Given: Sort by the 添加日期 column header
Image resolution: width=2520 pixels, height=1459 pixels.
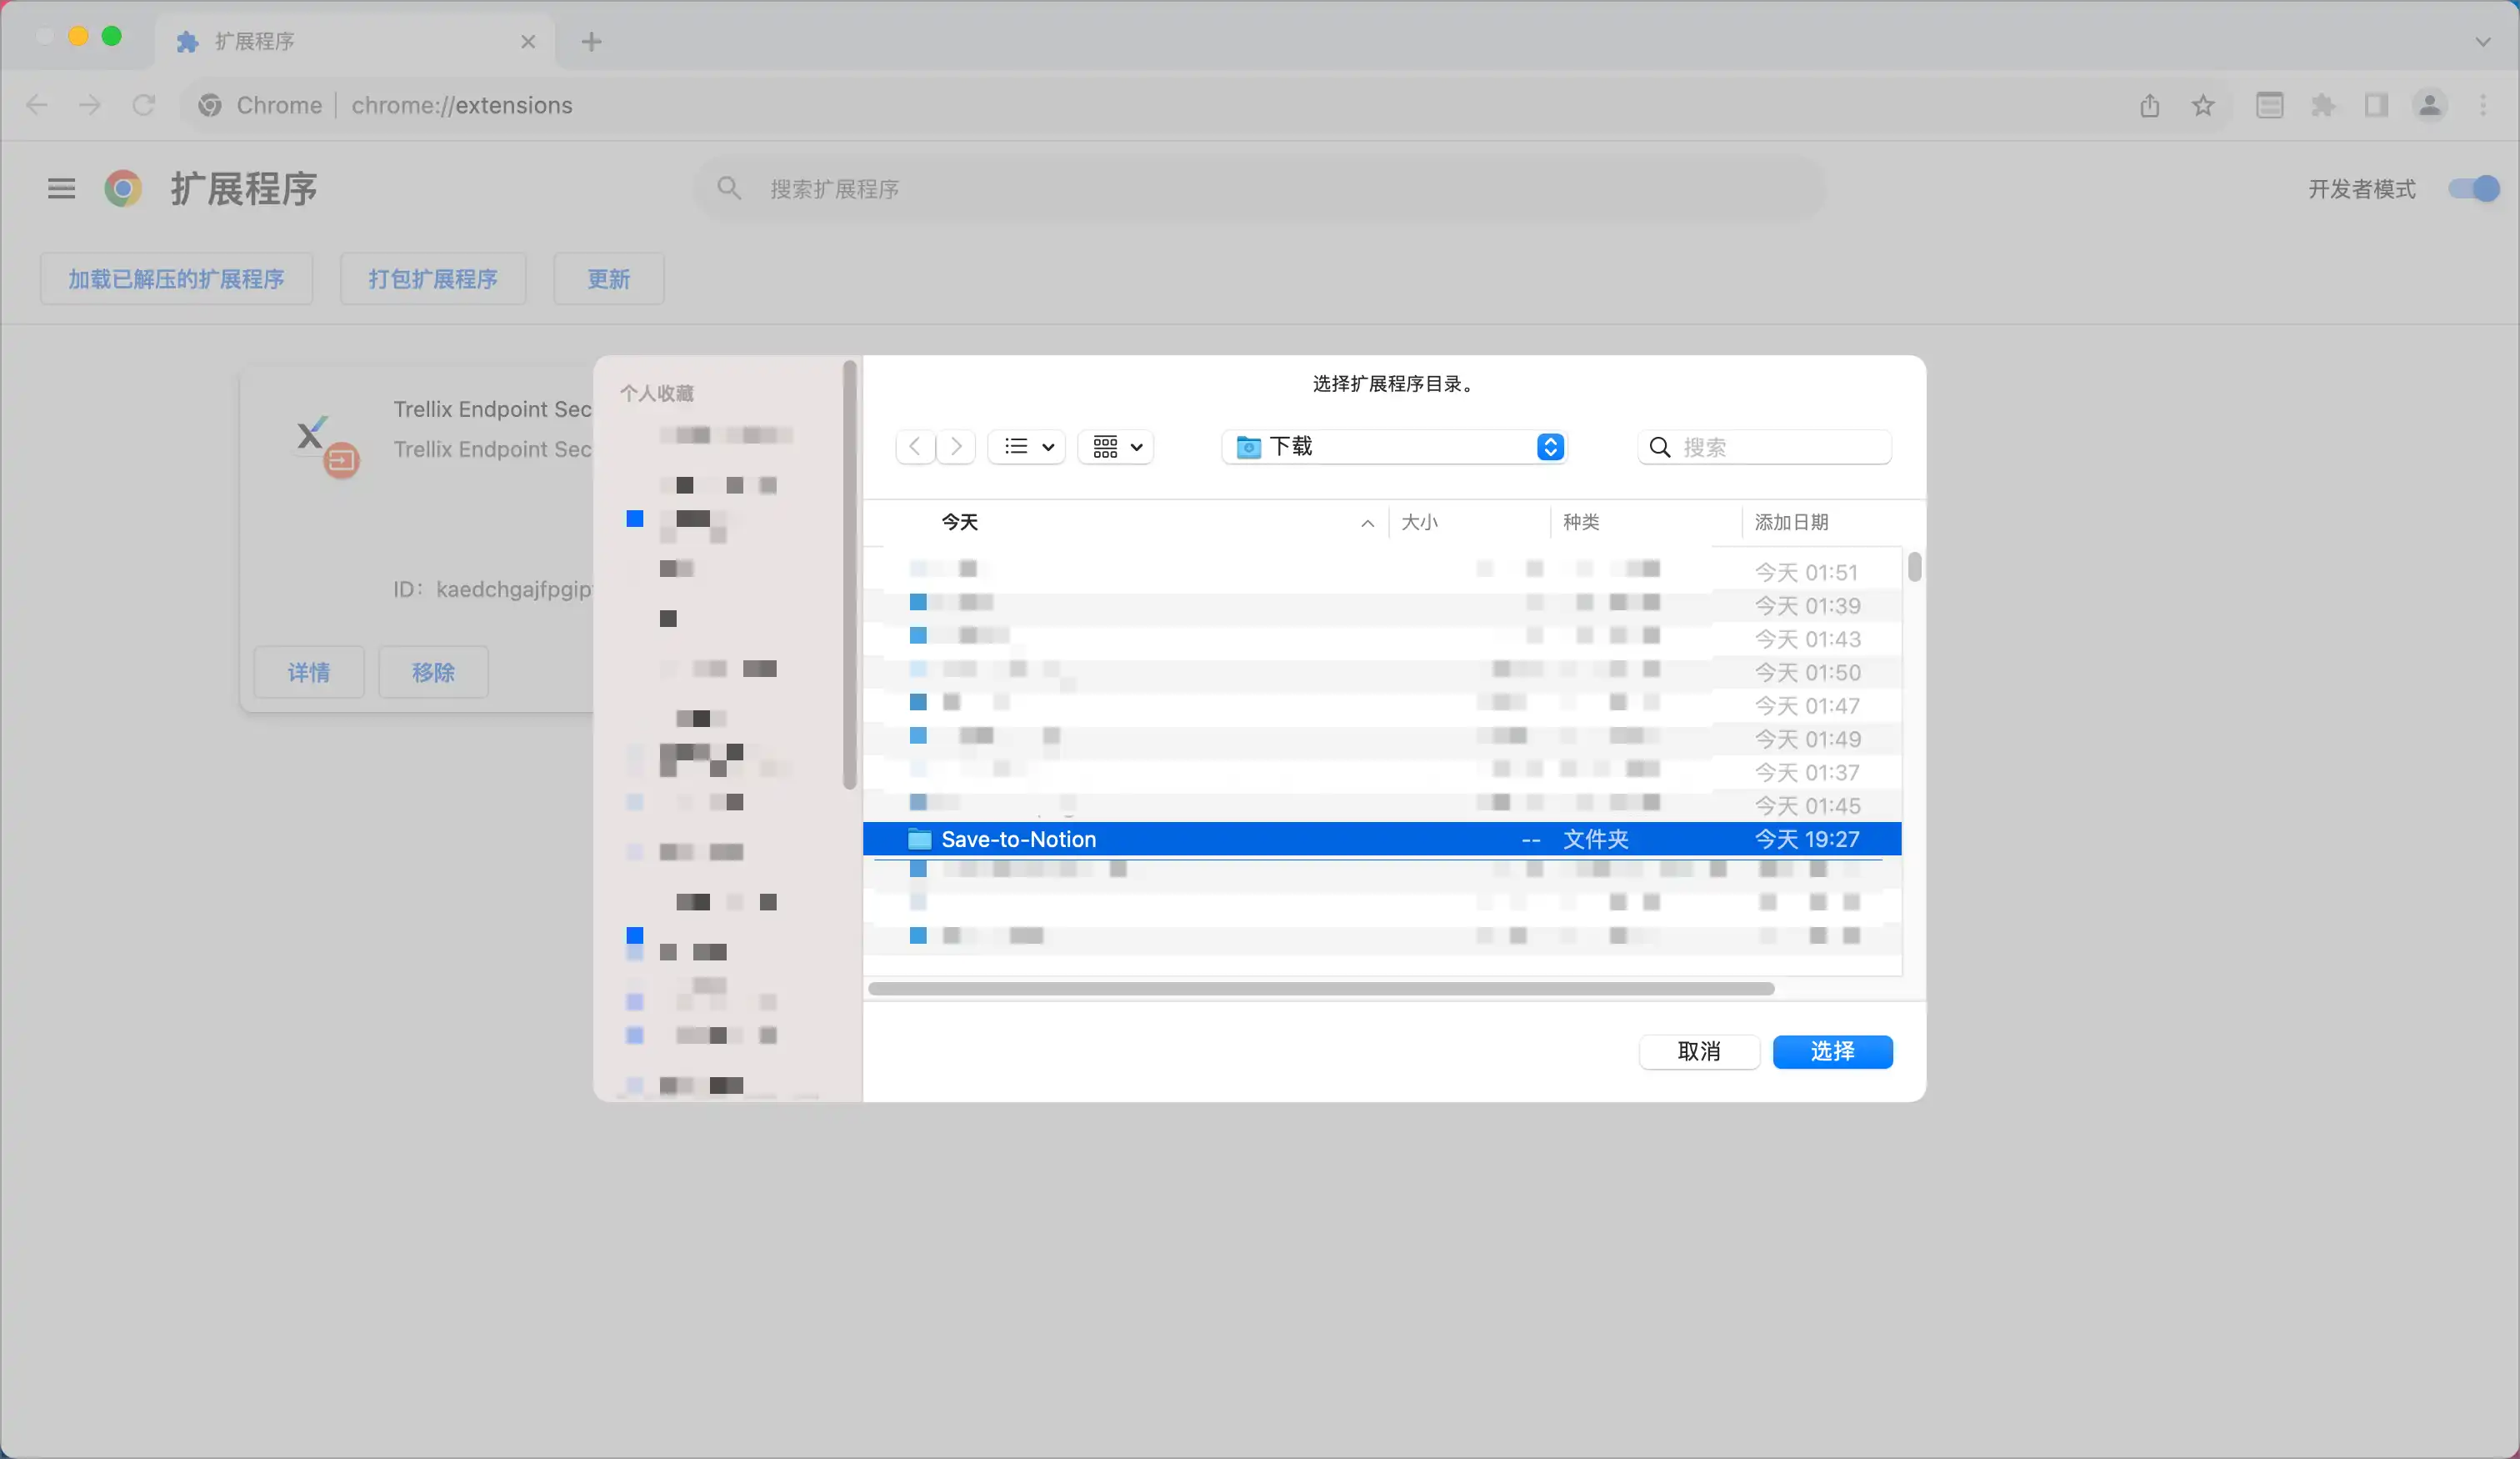Looking at the screenshot, I should tap(1792, 523).
